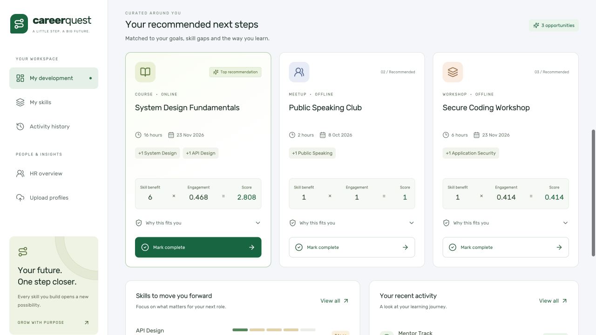596x335 pixels.
Task: Click the book icon on System Design Fundamentals
Action: point(145,72)
